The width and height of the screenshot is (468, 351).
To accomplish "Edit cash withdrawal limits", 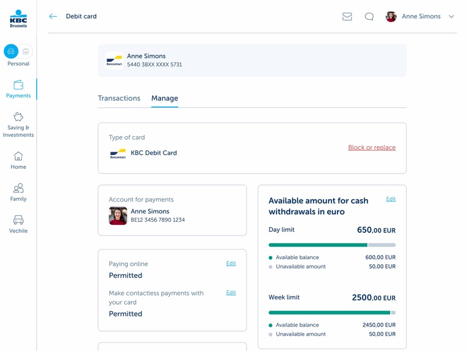I will point(391,199).
